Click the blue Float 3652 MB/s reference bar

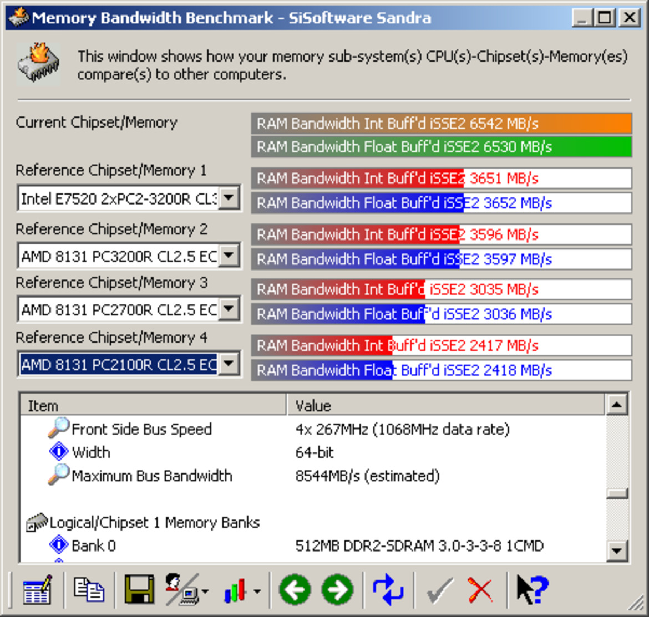point(441,203)
